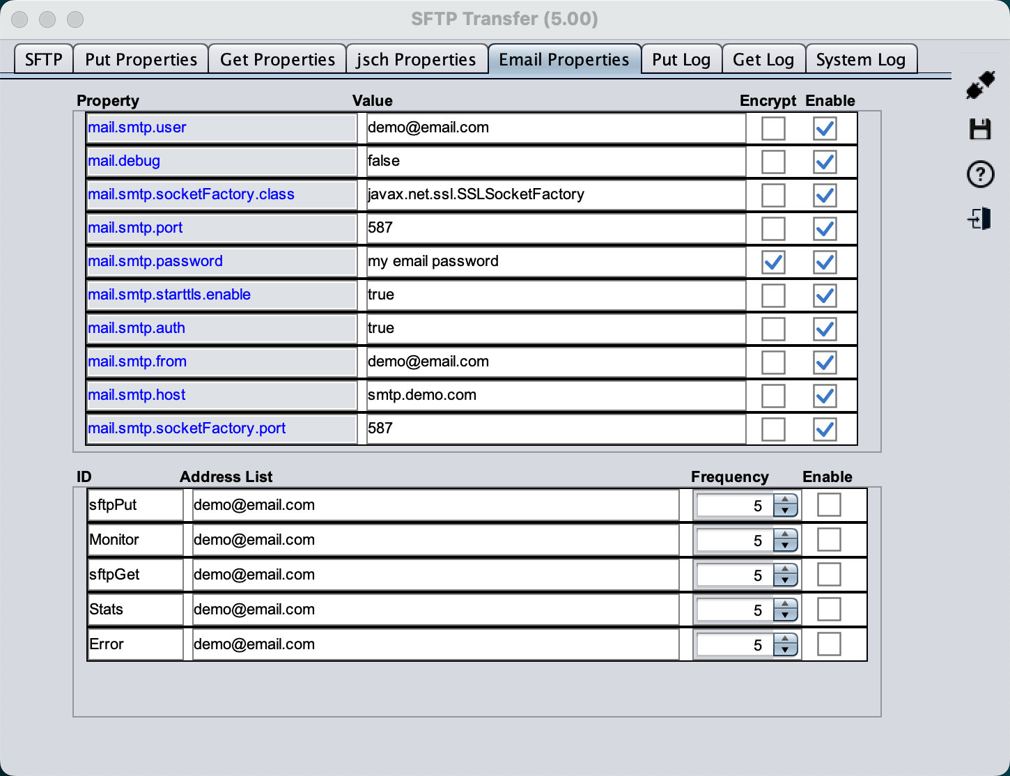Click the mail.smtp.port value field
The height and width of the screenshot is (776, 1010).
tap(555, 228)
